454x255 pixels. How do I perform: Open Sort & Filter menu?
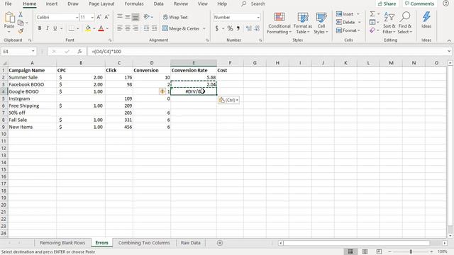click(x=389, y=23)
